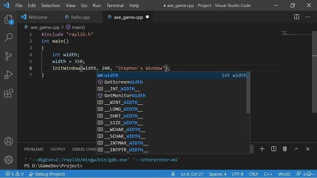Open the Run menu
The height and width of the screenshot is (178, 317).
pyautogui.click(x=97, y=5)
